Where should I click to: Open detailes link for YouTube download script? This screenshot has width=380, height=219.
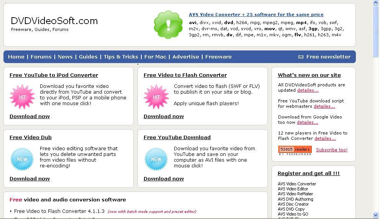[324, 106]
